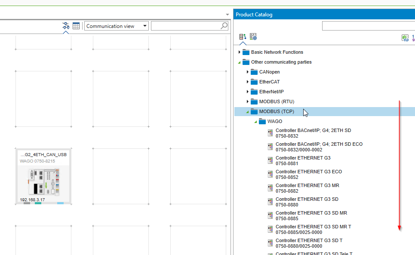Click the MODBUS (RTU) folder icon
Image resolution: width=415 pixels, height=255 pixels.
tap(254, 101)
